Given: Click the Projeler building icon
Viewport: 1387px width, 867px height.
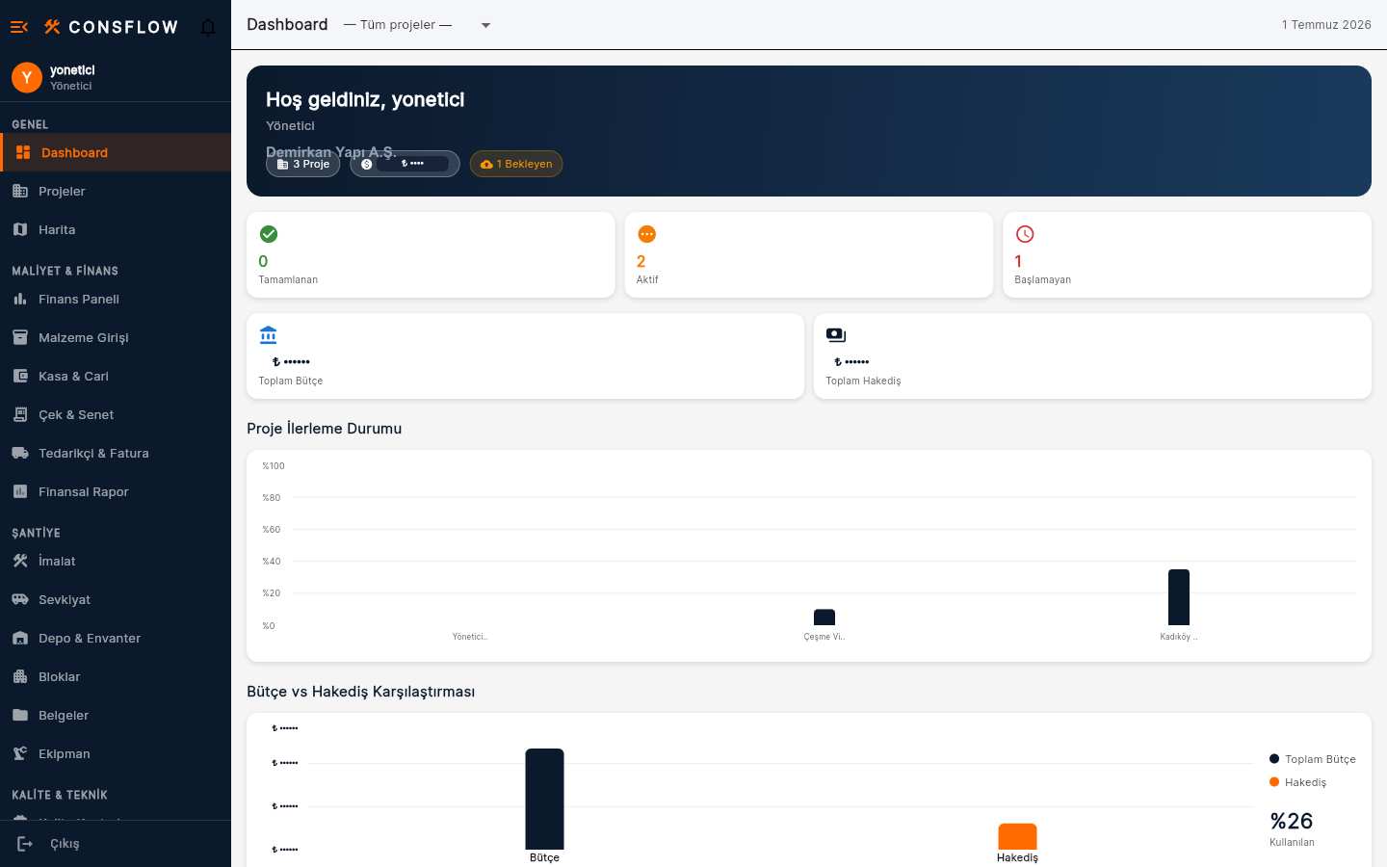Looking at the screenshot, I should point(20,191).
